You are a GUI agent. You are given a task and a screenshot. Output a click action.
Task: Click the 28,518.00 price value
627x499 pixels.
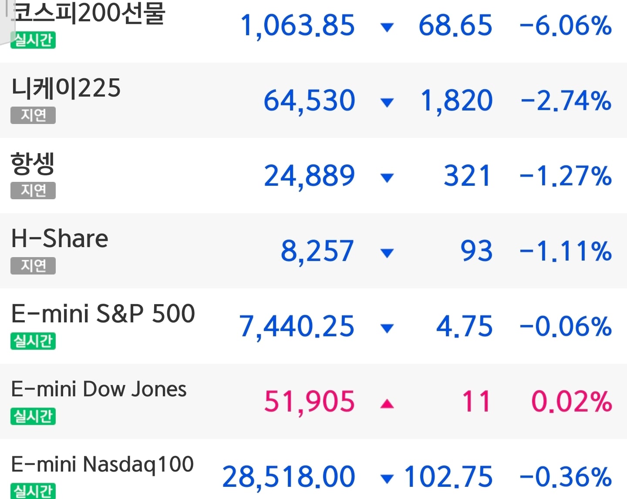[x=289, y=477]
